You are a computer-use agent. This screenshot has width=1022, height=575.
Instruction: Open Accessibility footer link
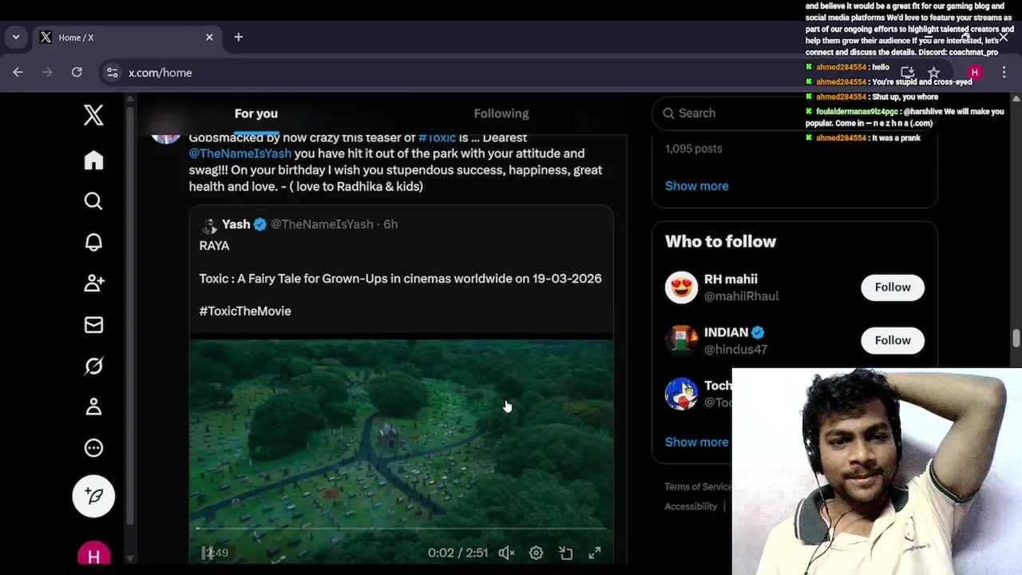[x=691, y=506]
